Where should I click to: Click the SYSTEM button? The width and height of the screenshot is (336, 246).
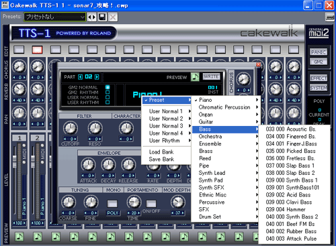pos(319,88)
